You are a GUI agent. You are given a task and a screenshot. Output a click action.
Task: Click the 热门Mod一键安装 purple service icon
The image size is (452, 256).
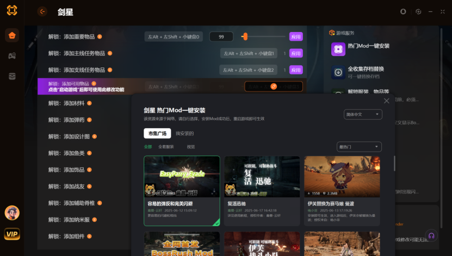338,49
